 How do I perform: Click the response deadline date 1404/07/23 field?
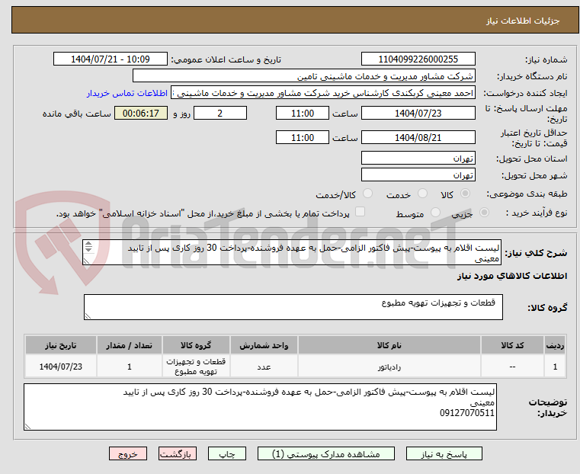point(418,113)
